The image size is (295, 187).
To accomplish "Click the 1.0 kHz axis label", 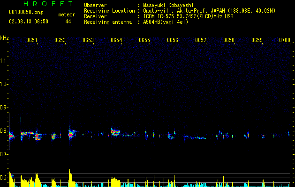I will coord(4,84).
